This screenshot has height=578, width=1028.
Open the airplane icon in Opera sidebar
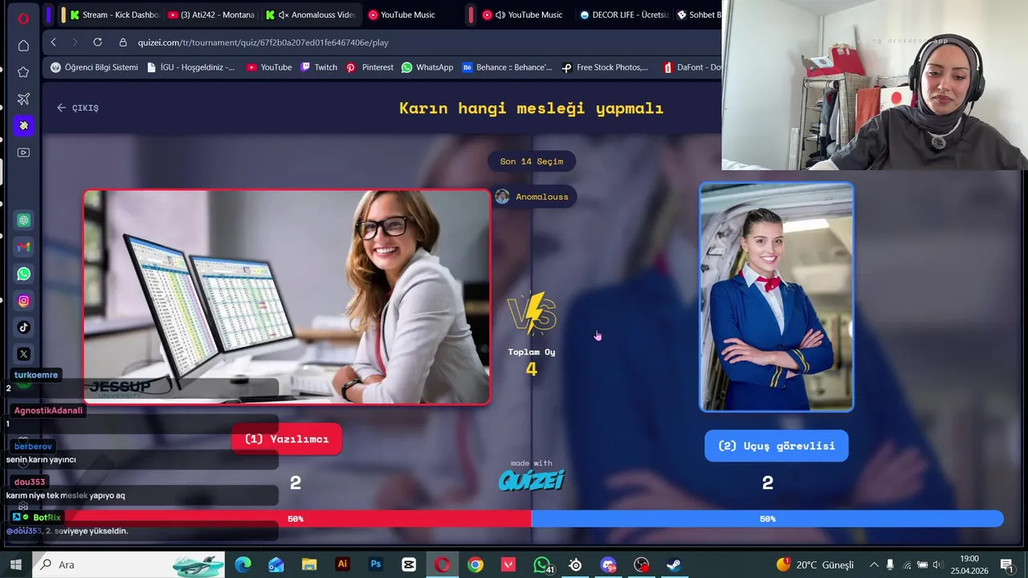(23, 99)
